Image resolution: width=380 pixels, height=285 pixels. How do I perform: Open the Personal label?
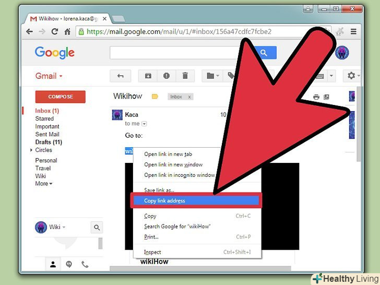pyautogui.click(x=46, y=160)
